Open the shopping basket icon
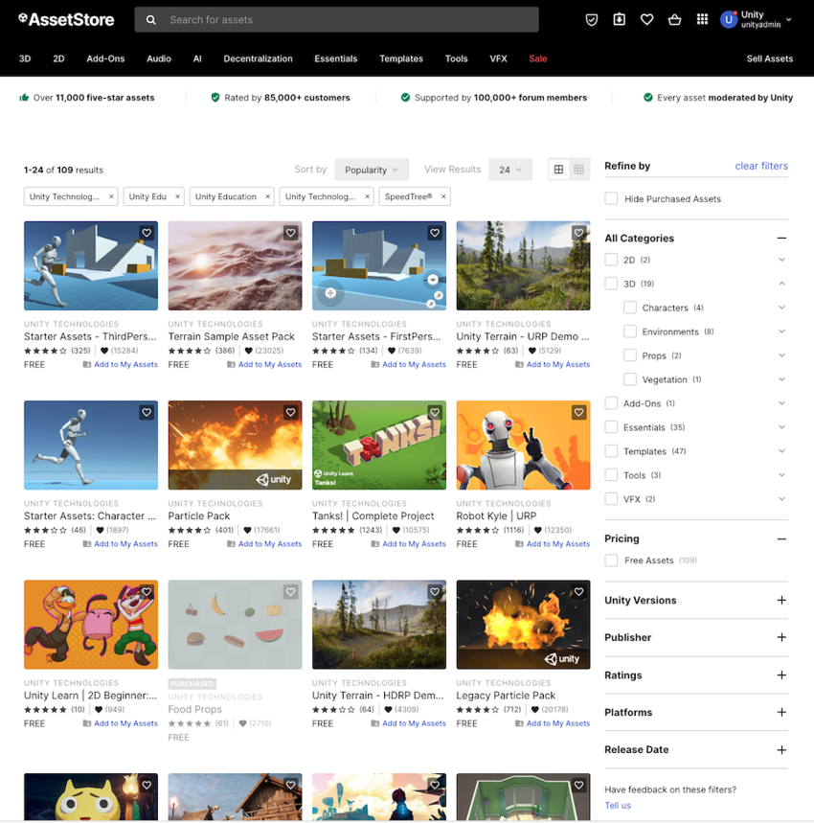This screenshot has height=823, width=814. click(x=674, y=19)
